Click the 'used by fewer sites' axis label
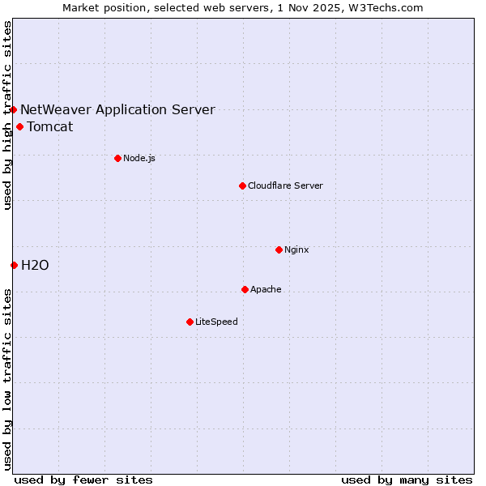The width and height of the screenshot is (486, 486). point(83,480)
